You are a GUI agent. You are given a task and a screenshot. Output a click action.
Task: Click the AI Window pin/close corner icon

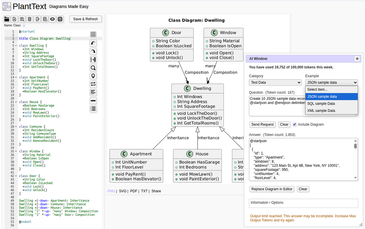coord(357,59)
